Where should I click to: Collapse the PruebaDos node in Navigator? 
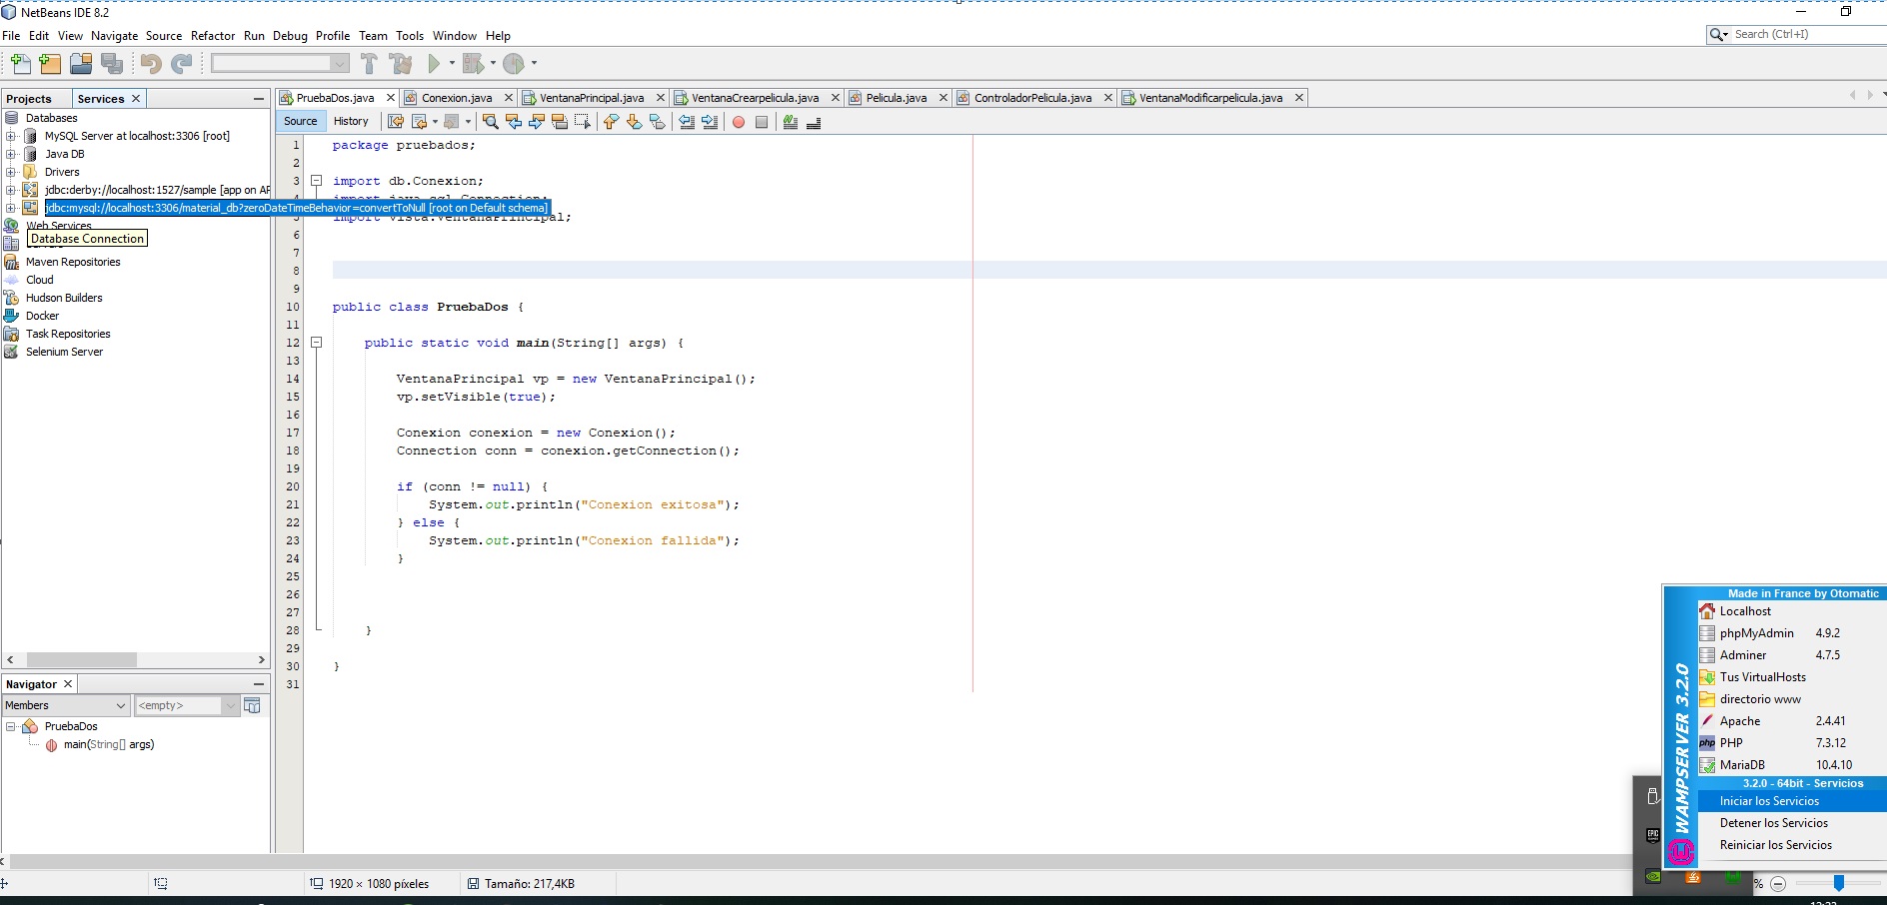[x=11, y=726]
